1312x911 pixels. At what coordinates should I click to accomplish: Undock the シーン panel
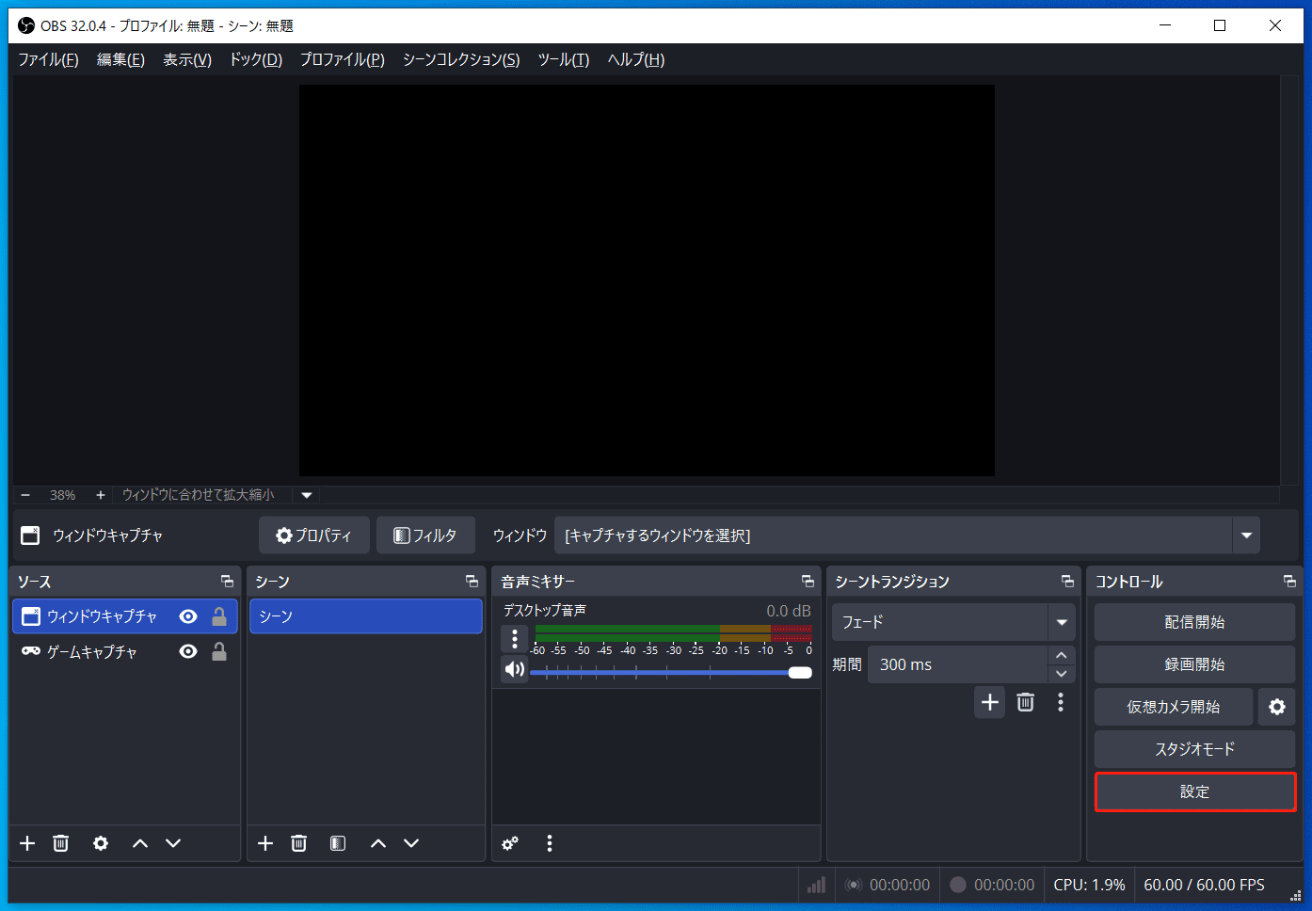click(x=472, y=582)
